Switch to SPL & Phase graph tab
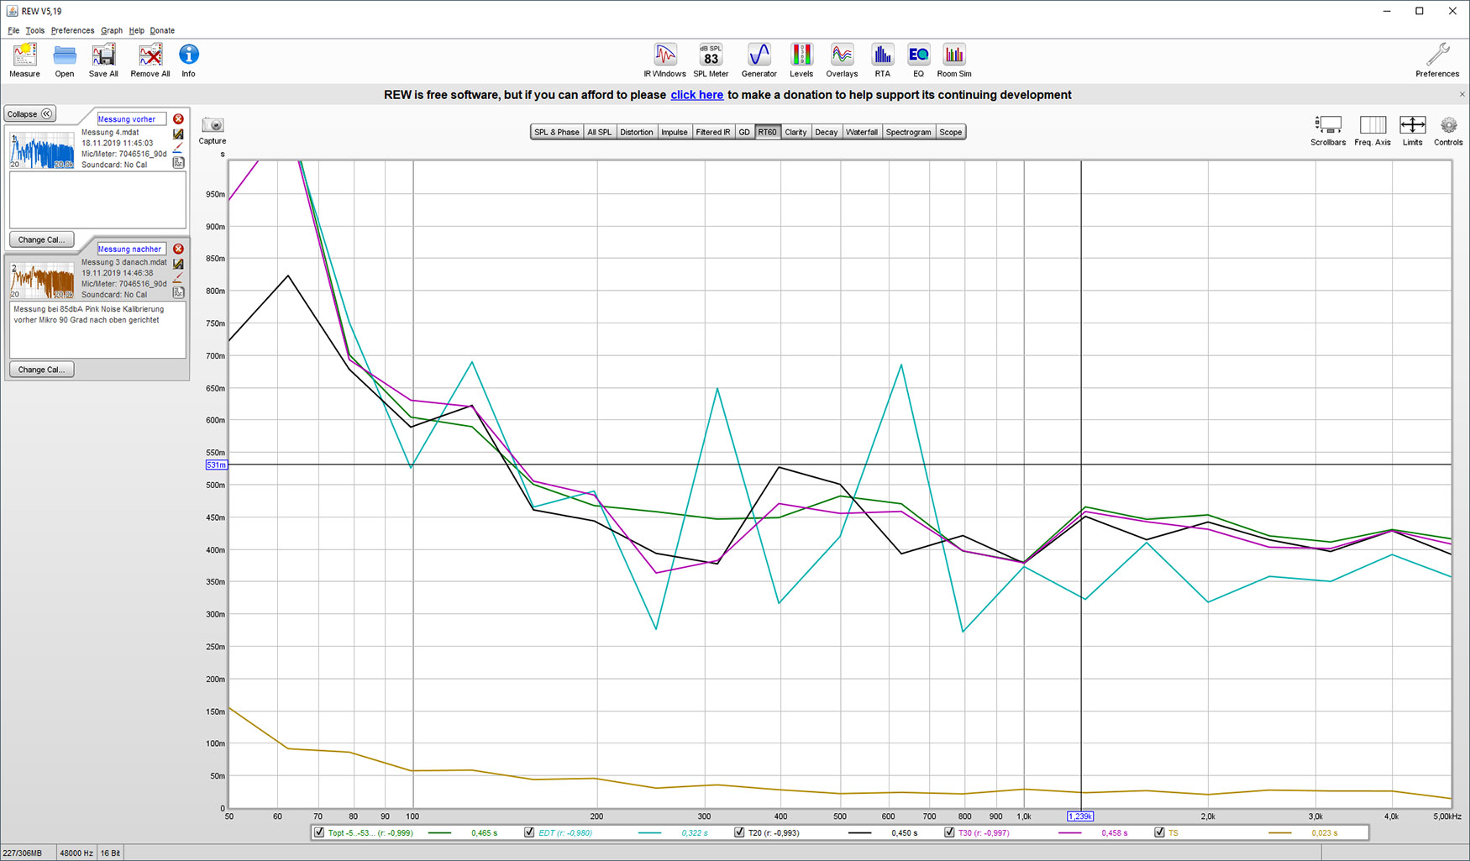This screenshot has height=861, width=1470. click(557, 132)
